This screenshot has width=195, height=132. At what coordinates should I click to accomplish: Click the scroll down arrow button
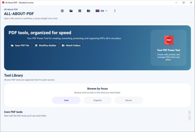click(x=189, y=118)
